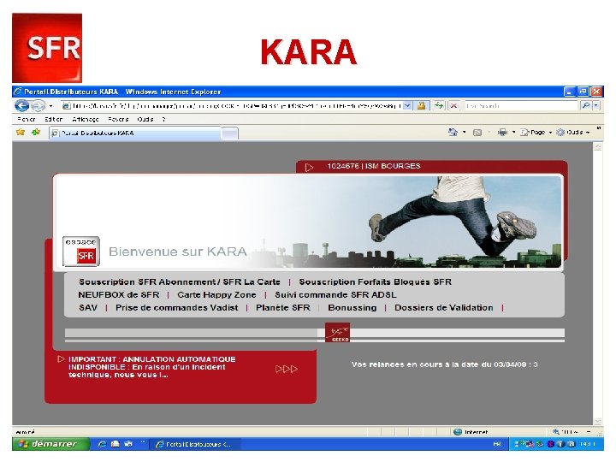616x462 pixels.
Task: Open the ? help menu
Action: [163, 119]
